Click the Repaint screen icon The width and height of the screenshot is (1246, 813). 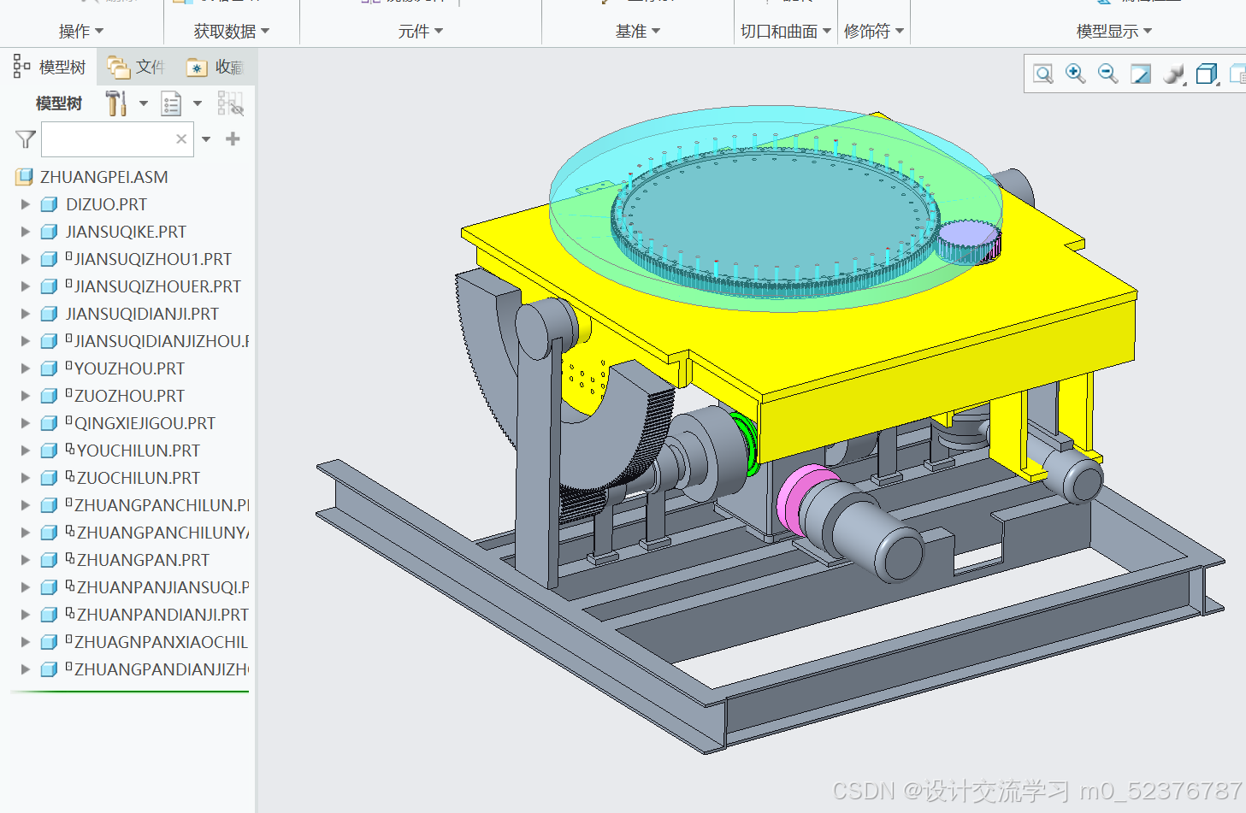(1141, 74)
